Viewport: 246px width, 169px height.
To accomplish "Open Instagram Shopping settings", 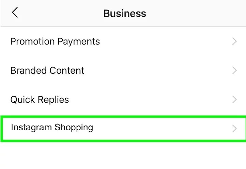I will 52,128.
